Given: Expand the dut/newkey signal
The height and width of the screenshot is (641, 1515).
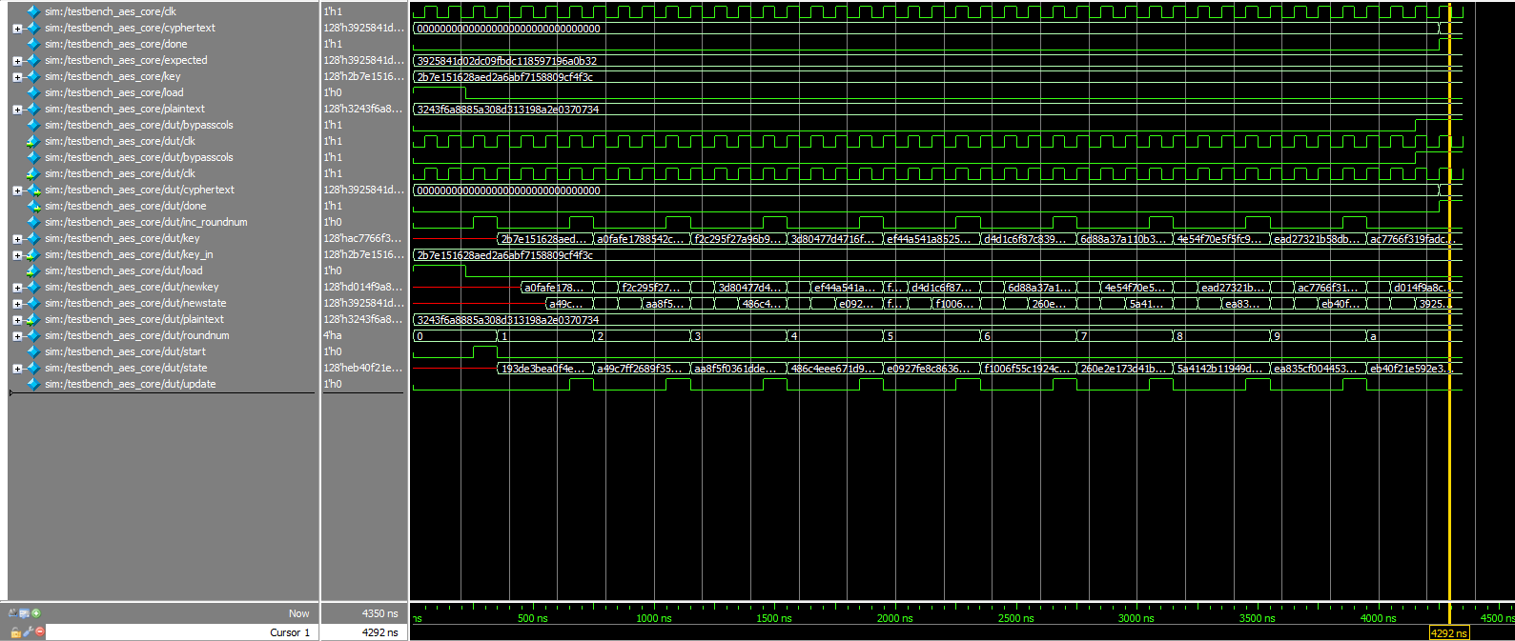Looking at the screenshot, I should click(17, 288).
